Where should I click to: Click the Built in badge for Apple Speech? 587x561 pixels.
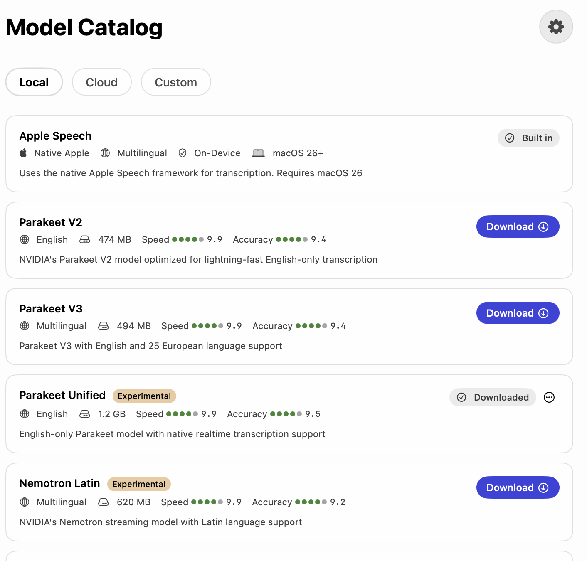click(528, 138)
